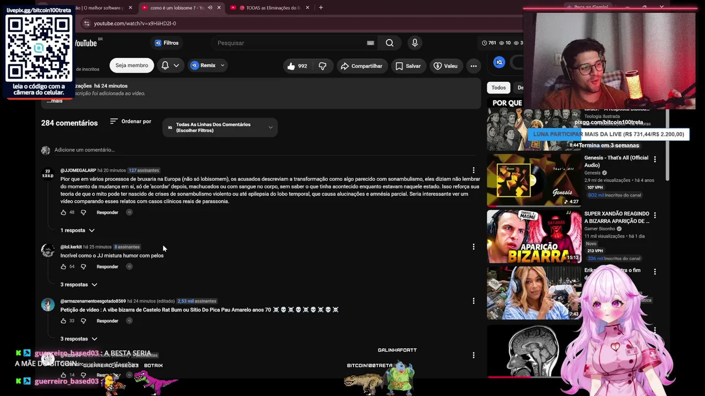Click the recommendations sidebar scrollbar
The image size is (705, 396).
pyautogui.click(x=667, y=146)
